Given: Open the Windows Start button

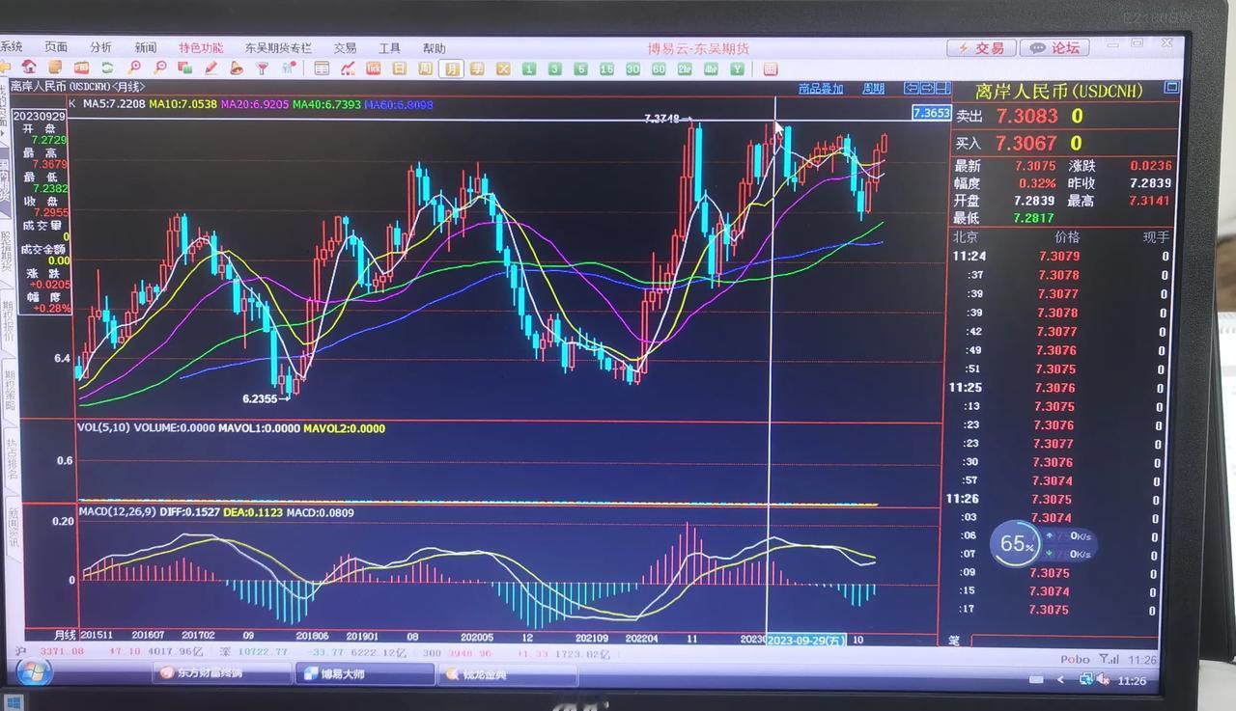Looking at the screenshot, I should coord(35,671).
